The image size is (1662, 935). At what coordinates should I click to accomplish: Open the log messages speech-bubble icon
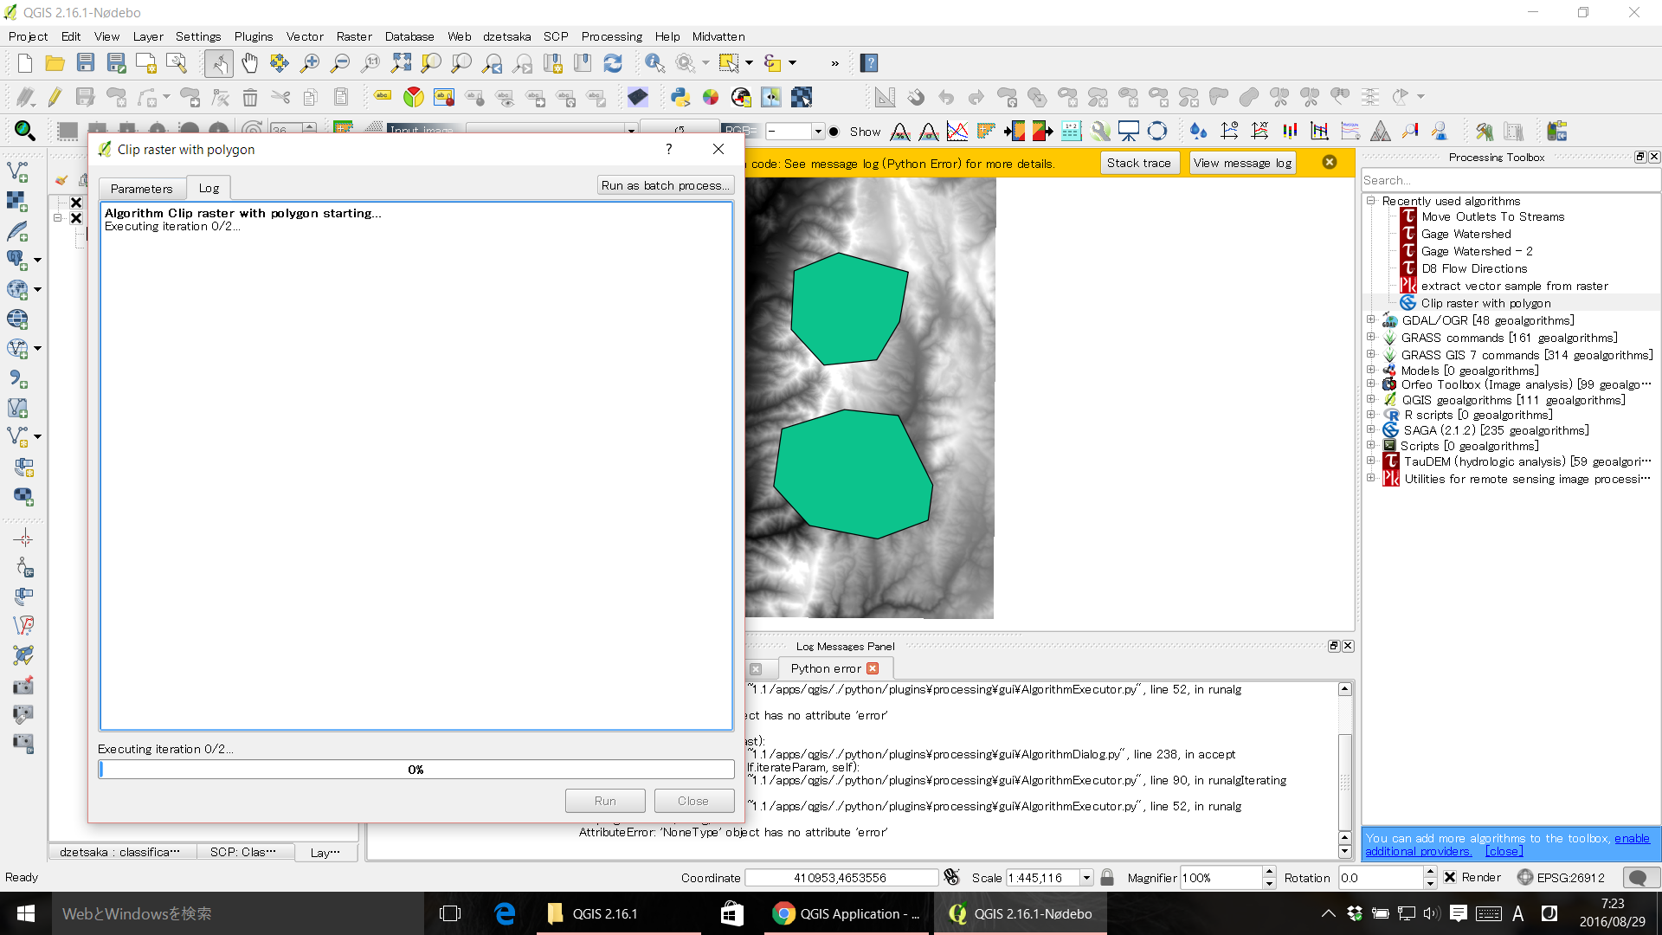pos(1637,878)
